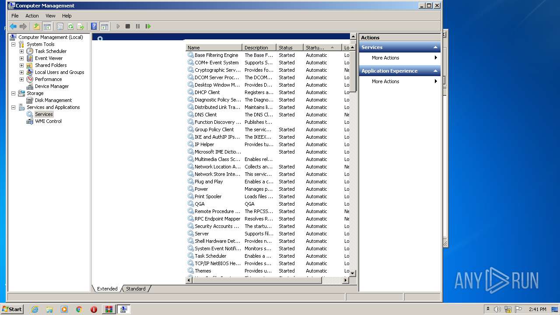The image size is (560, 315).
Task: Expand the Performance tree node
Action: (21, 79)
